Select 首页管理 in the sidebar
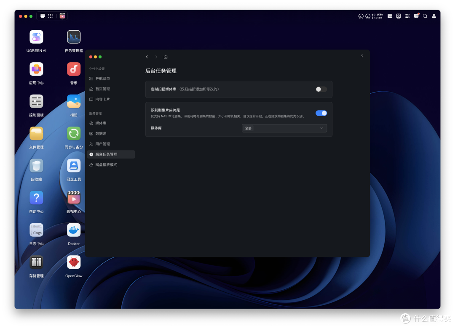 pos(111,89)
